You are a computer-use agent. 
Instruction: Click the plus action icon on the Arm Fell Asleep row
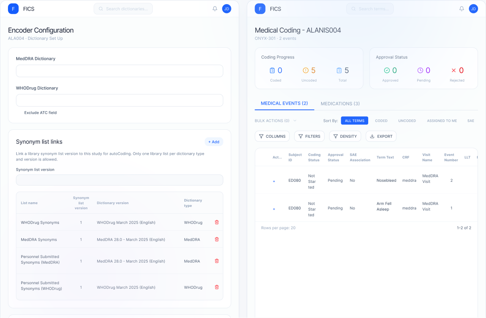point(274,209)
